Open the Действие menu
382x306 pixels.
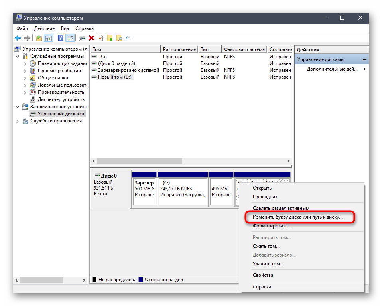(x=44, y=28)
